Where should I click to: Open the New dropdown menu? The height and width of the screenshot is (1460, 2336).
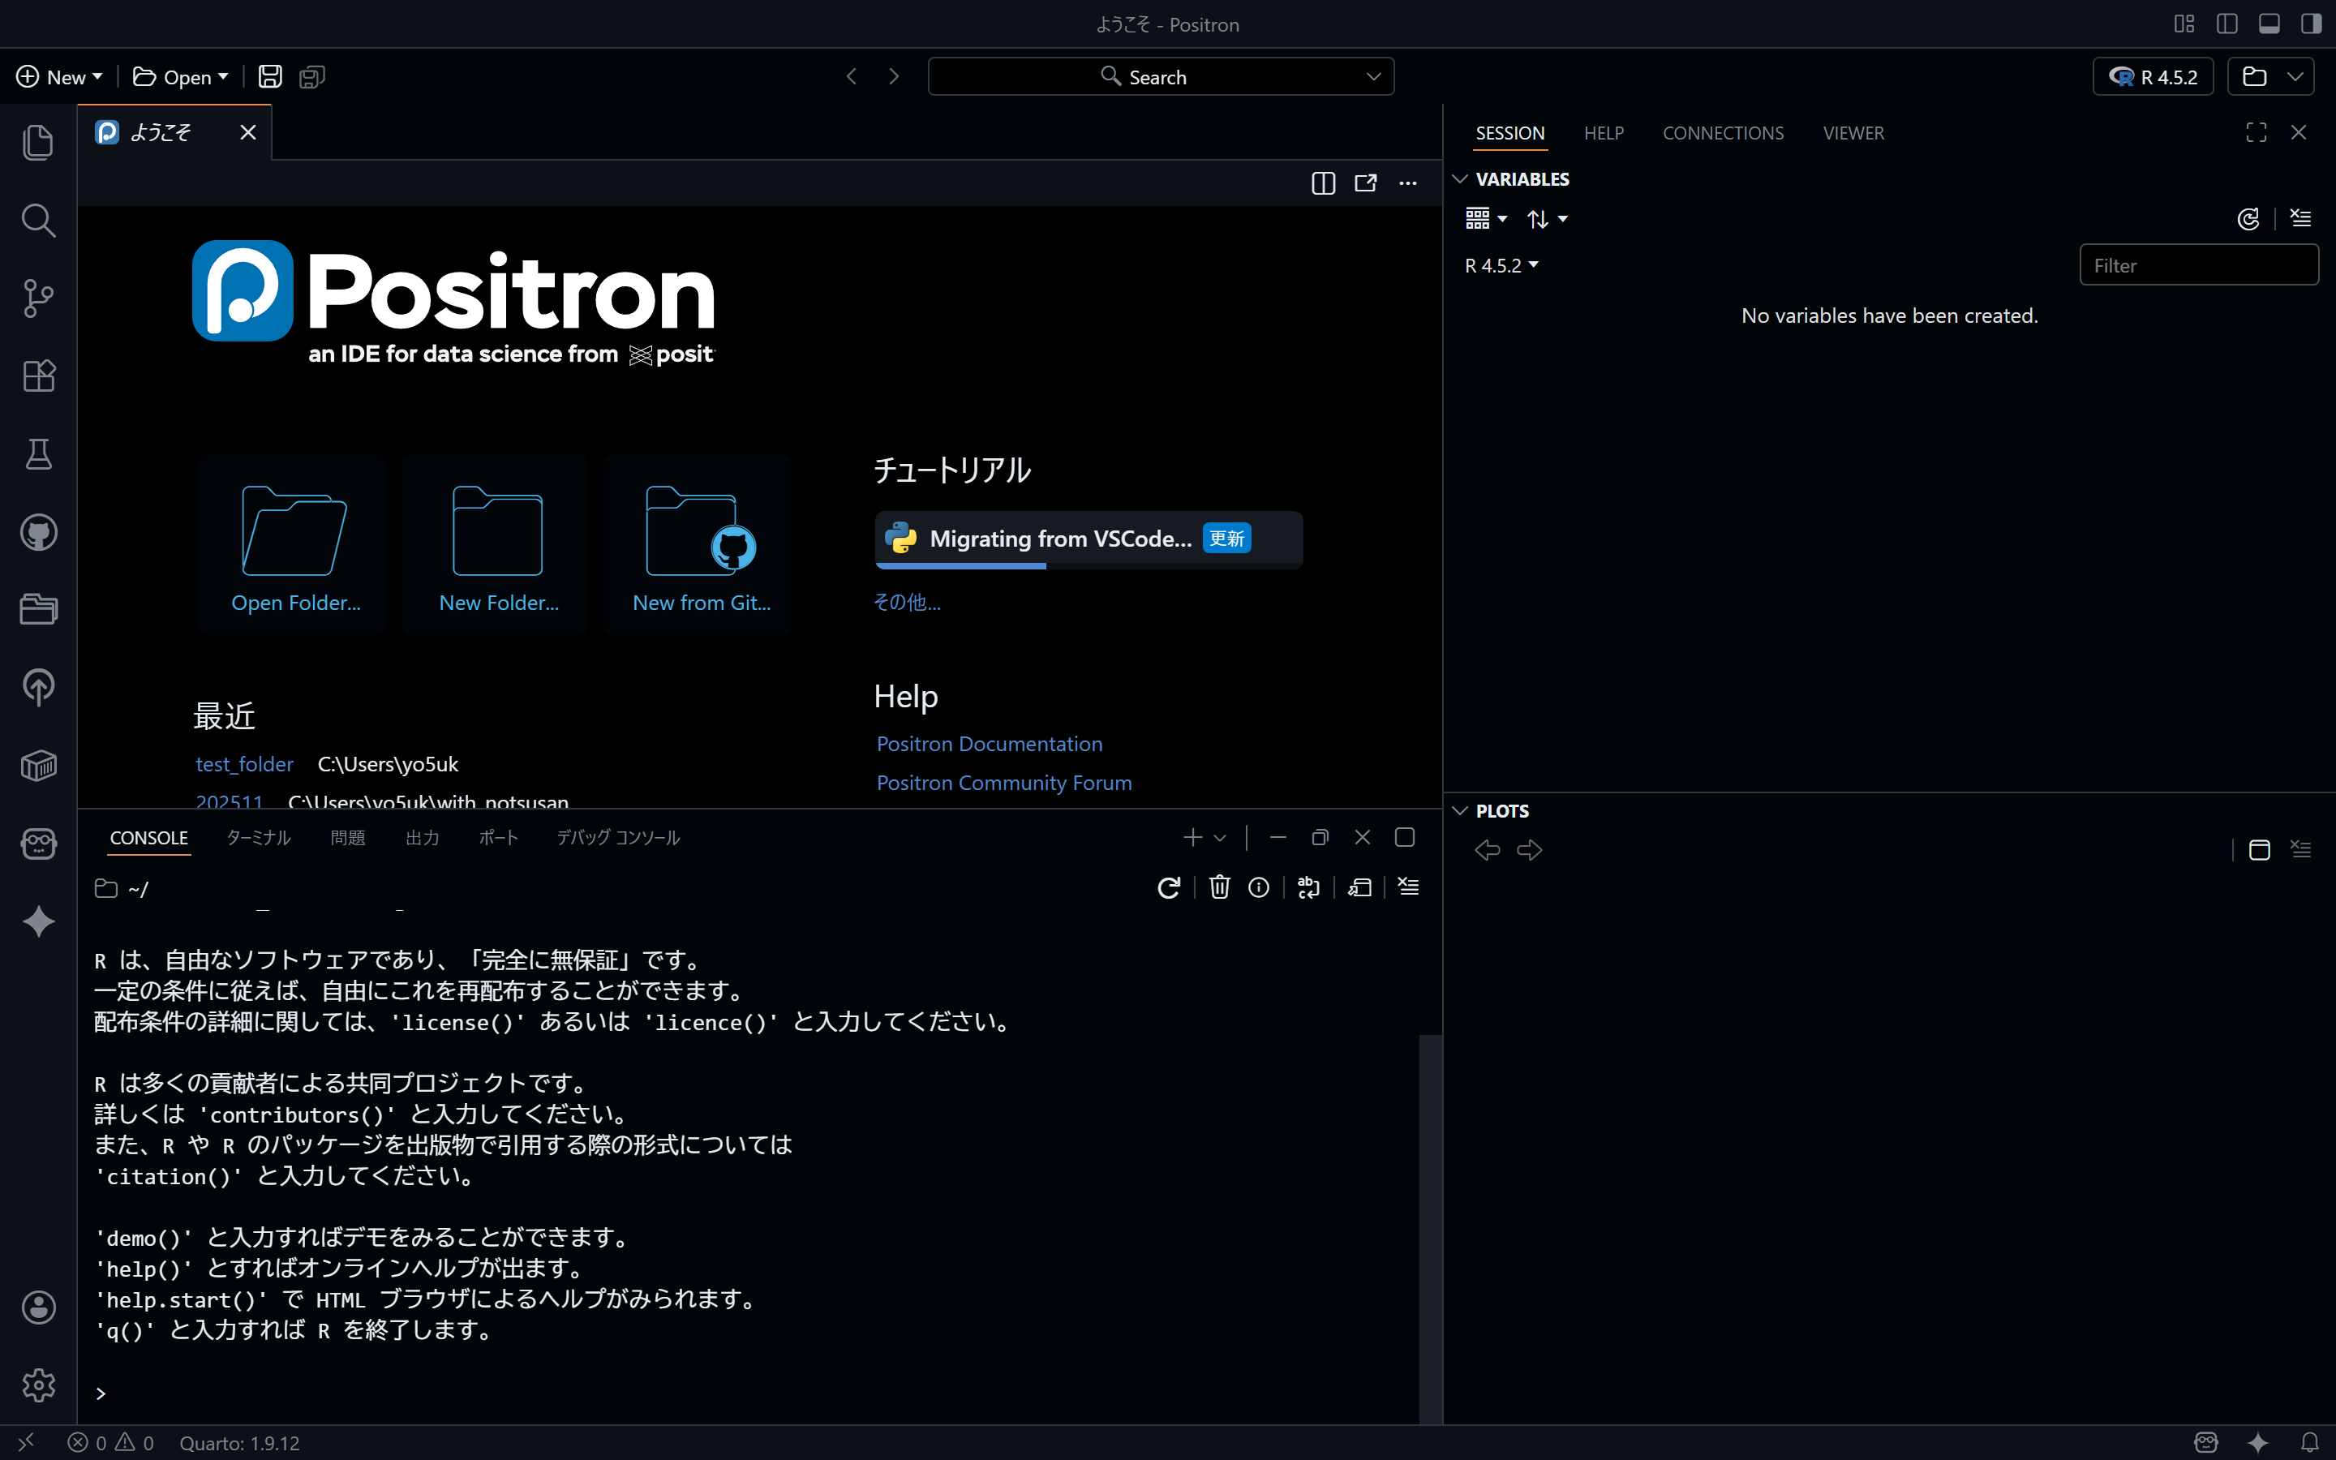60,76
